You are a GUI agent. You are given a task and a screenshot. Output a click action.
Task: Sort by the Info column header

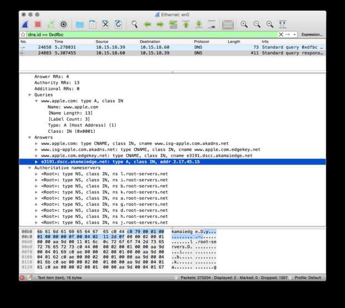coord(265,42)
